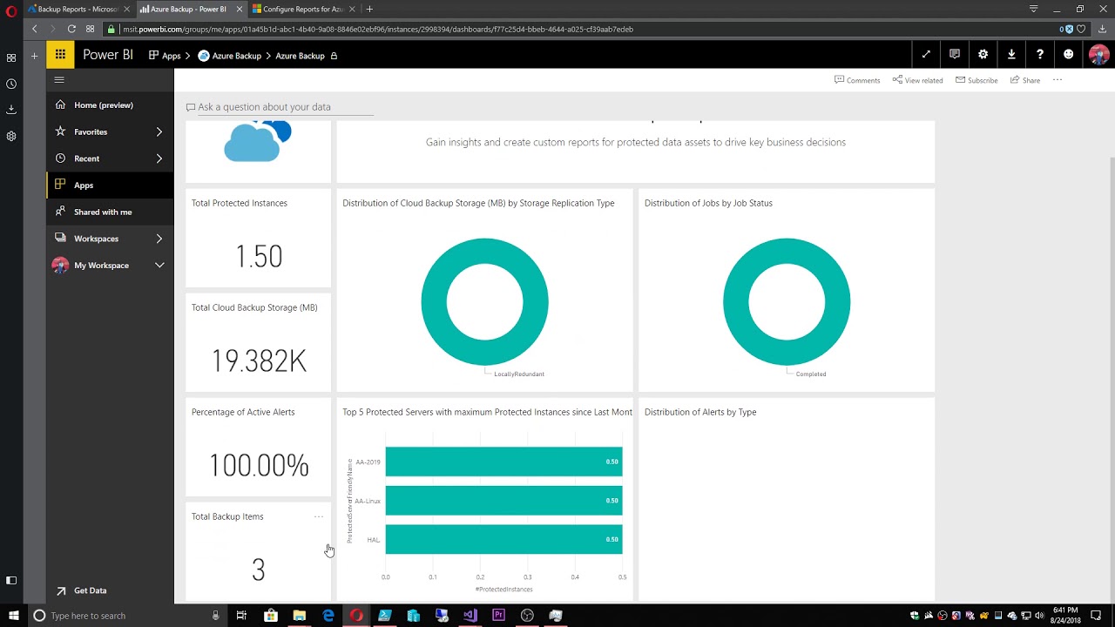Enter full screen mode icon
This screenshot has width=1115, height=627.
[x=926, y=55]
